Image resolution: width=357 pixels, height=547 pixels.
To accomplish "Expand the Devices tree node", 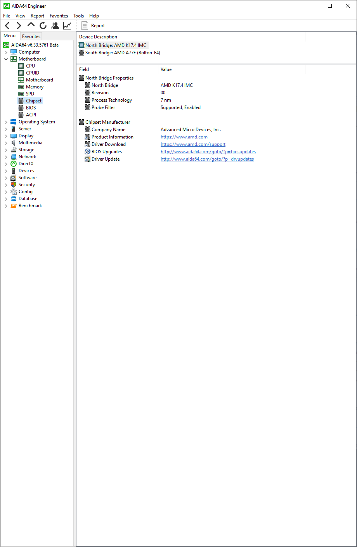I will point(6,171).
